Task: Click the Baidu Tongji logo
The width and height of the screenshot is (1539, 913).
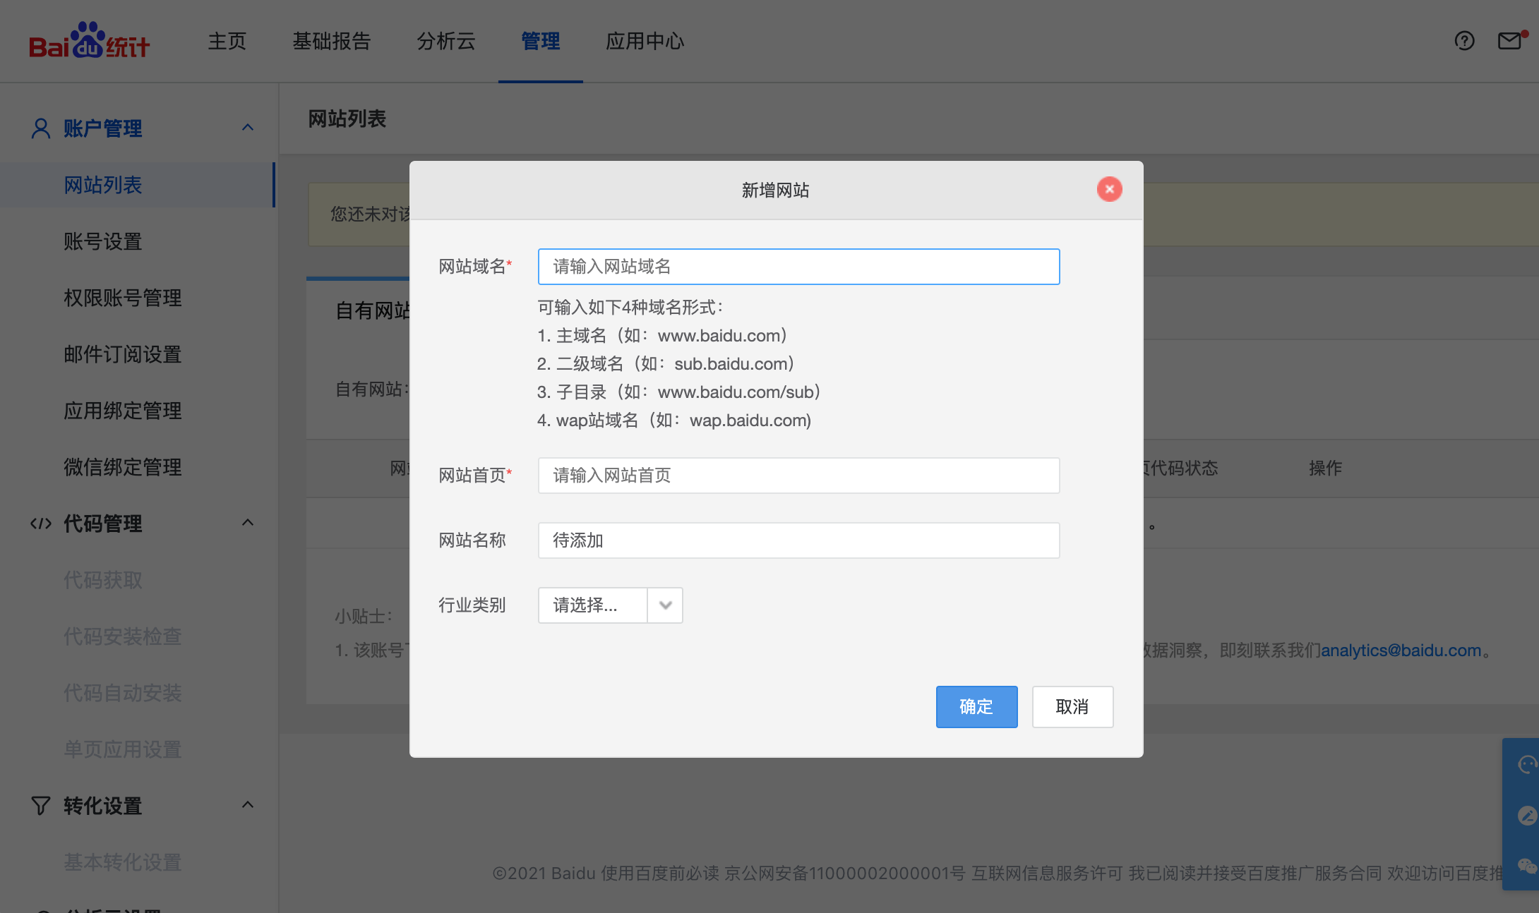Action: pyautogui.click(x=89, y=41)
